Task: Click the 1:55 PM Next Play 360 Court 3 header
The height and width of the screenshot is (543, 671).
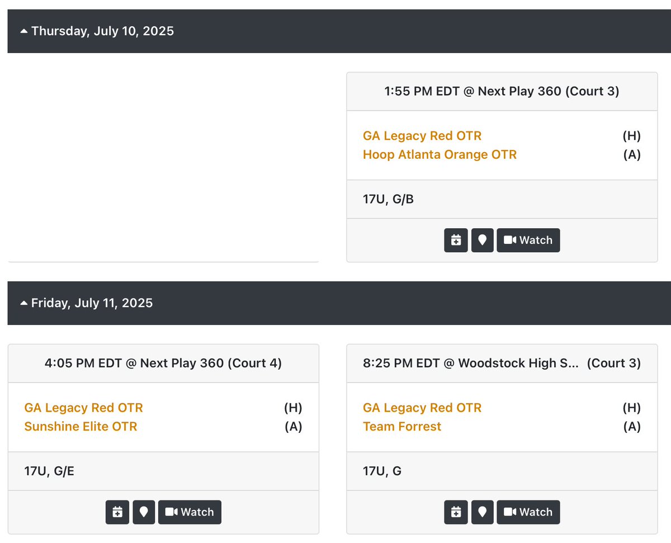Action: point(502,91)
